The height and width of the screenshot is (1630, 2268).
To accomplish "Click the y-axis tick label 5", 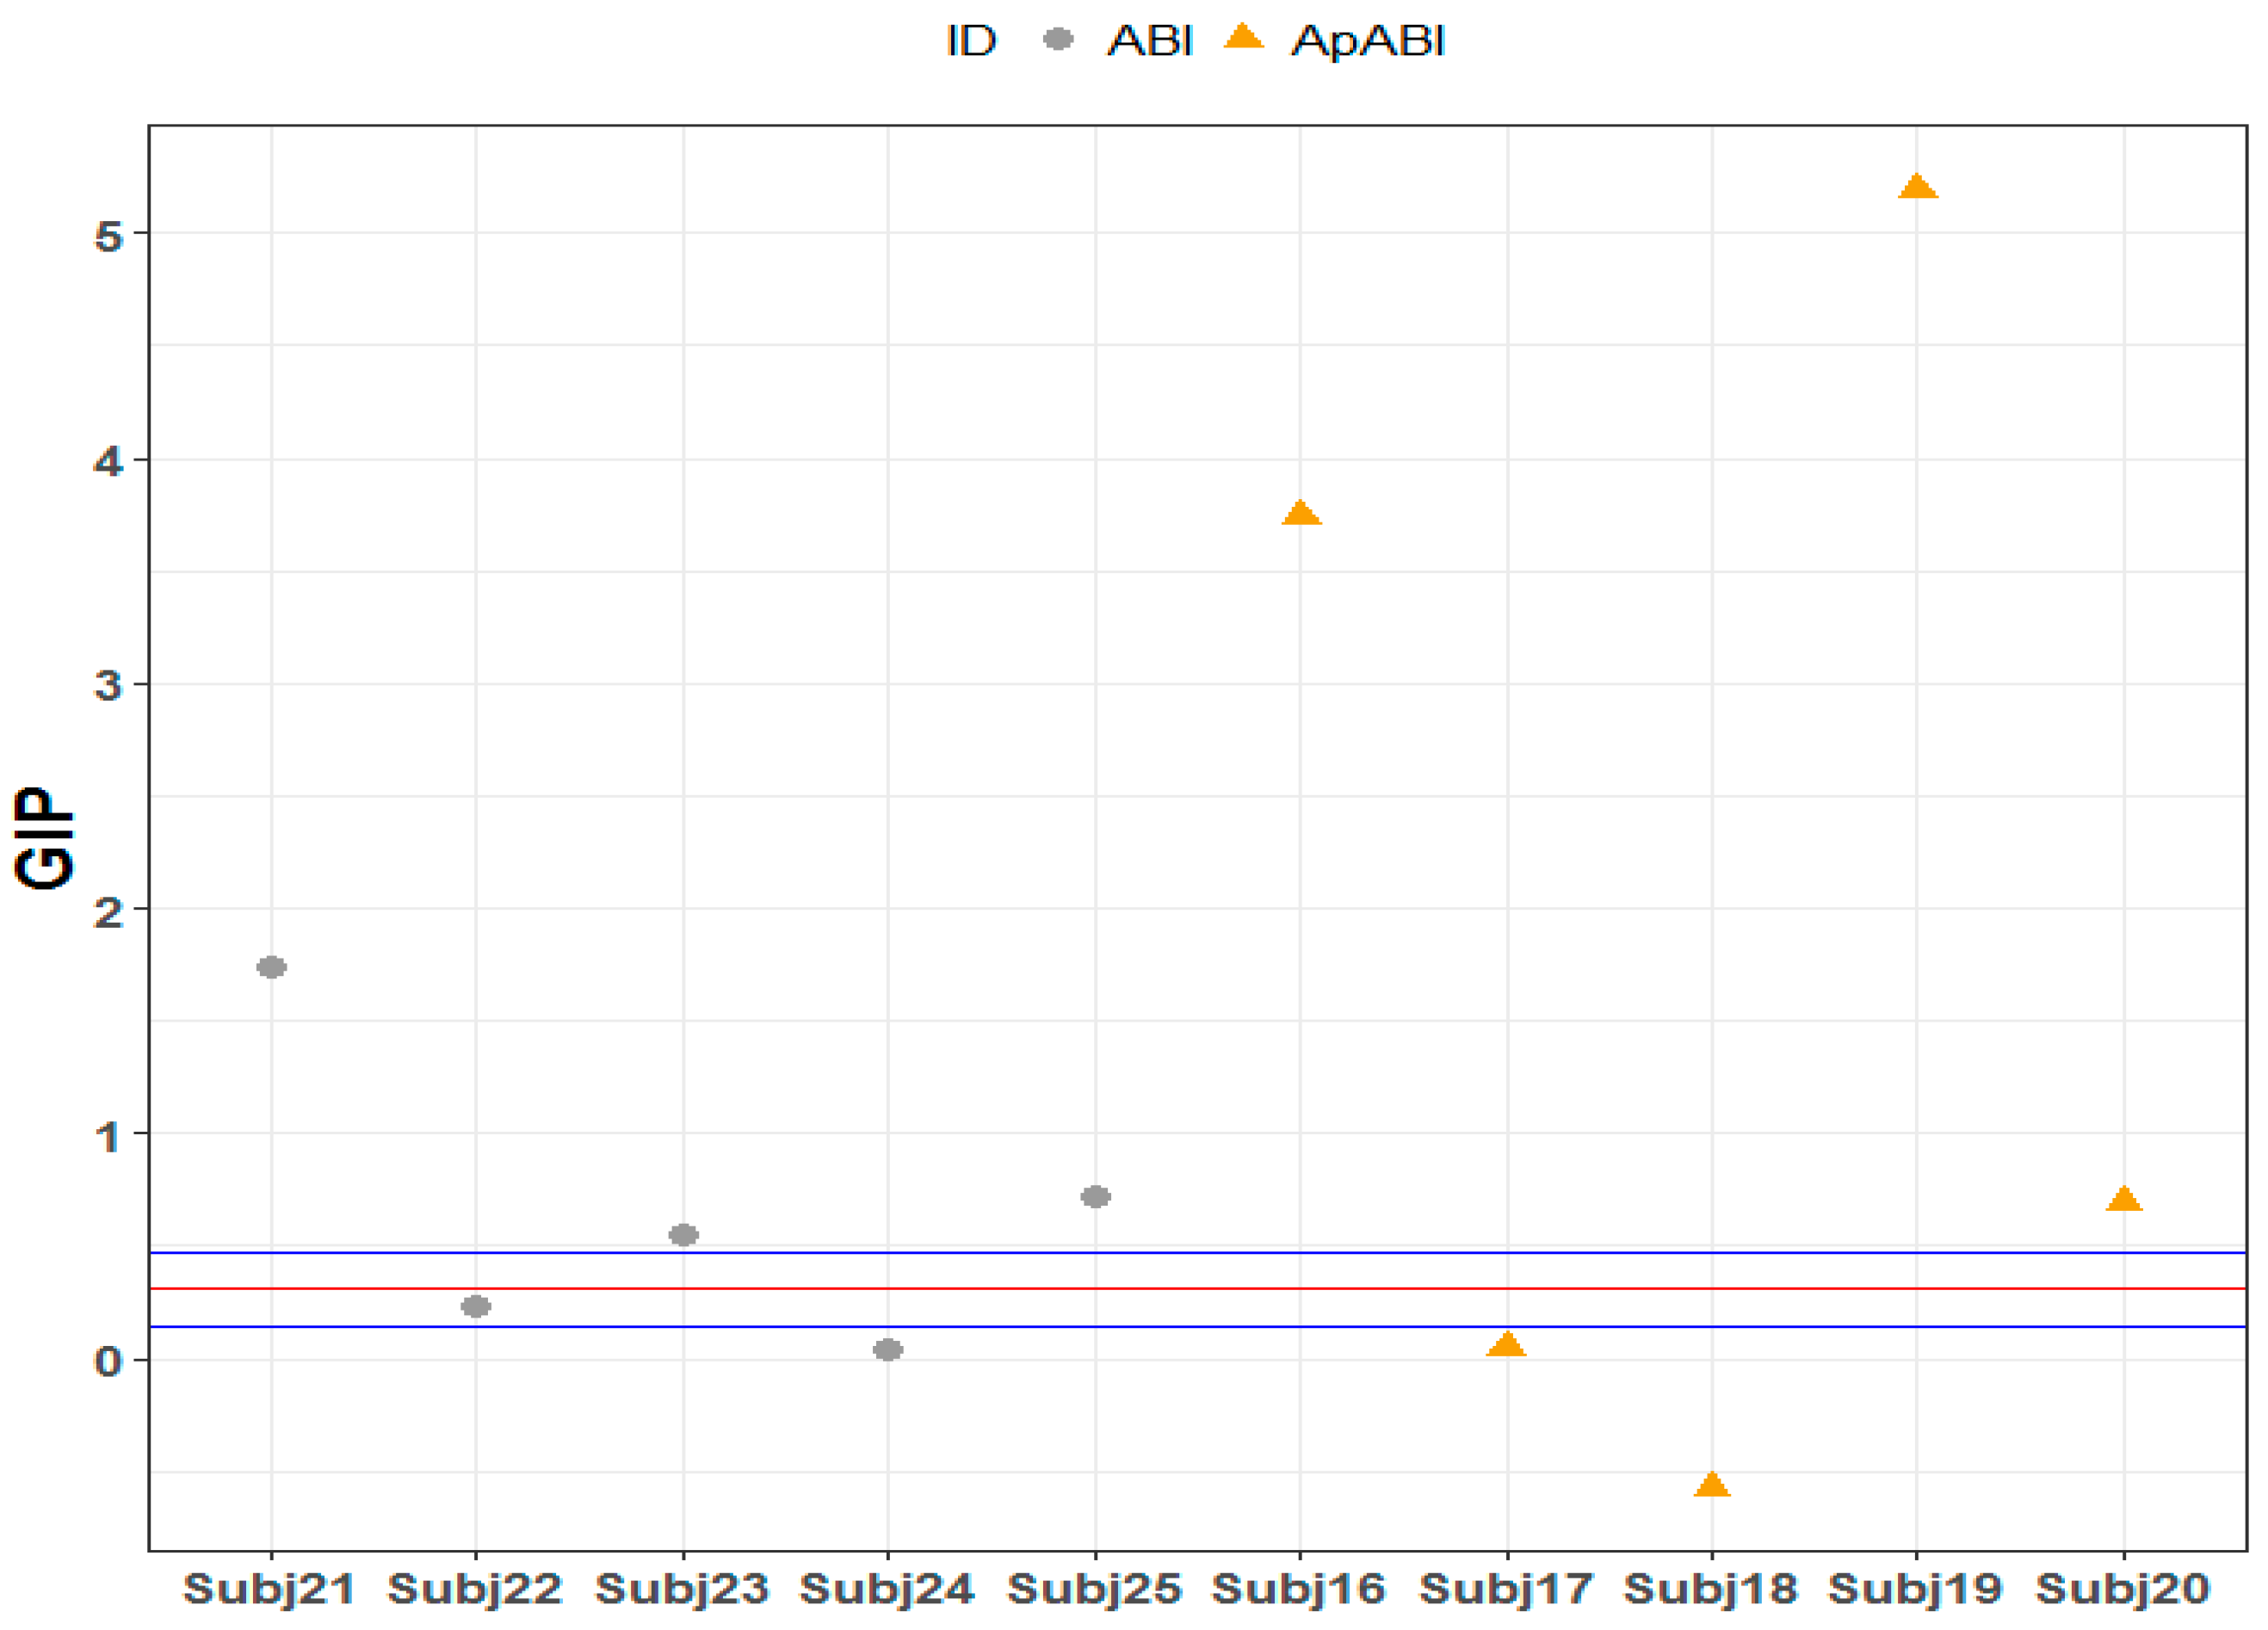I will [108, 236].
